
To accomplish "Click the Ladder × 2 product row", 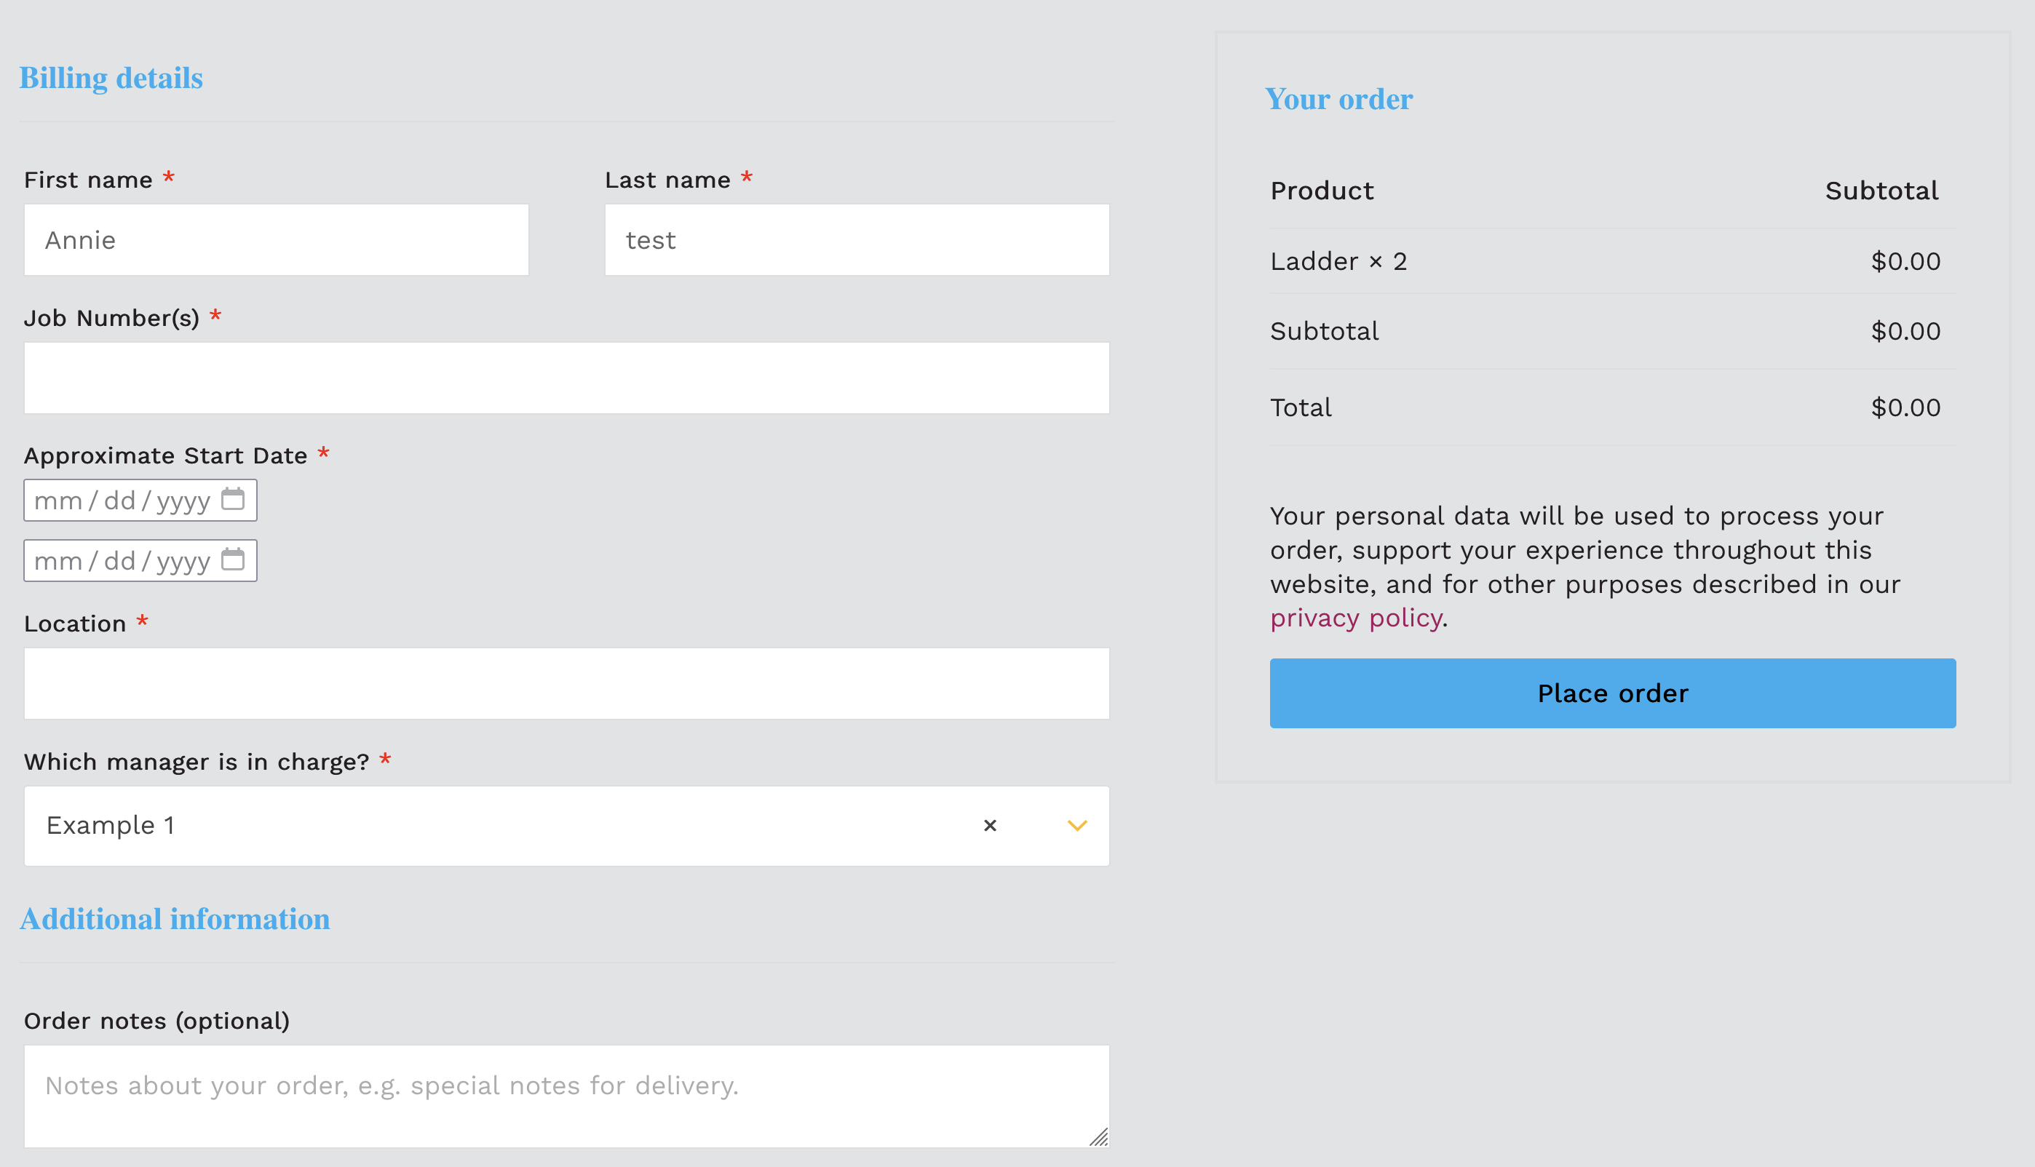I will [x=1612, y=261].
